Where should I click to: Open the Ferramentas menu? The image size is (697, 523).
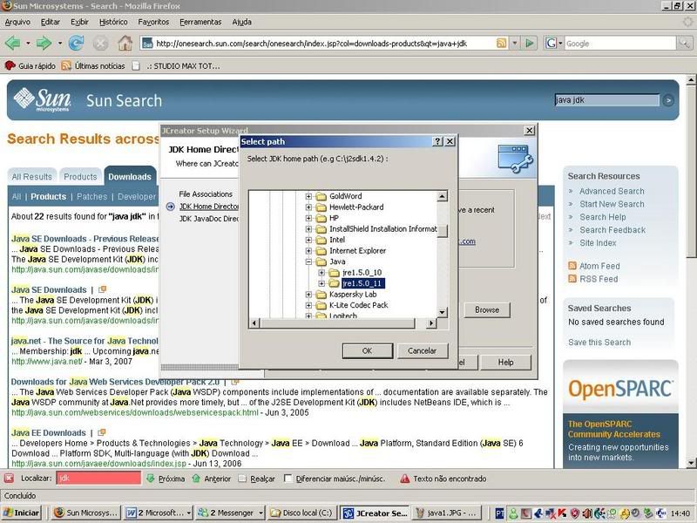pyautogui.click(x=200, y=21)
